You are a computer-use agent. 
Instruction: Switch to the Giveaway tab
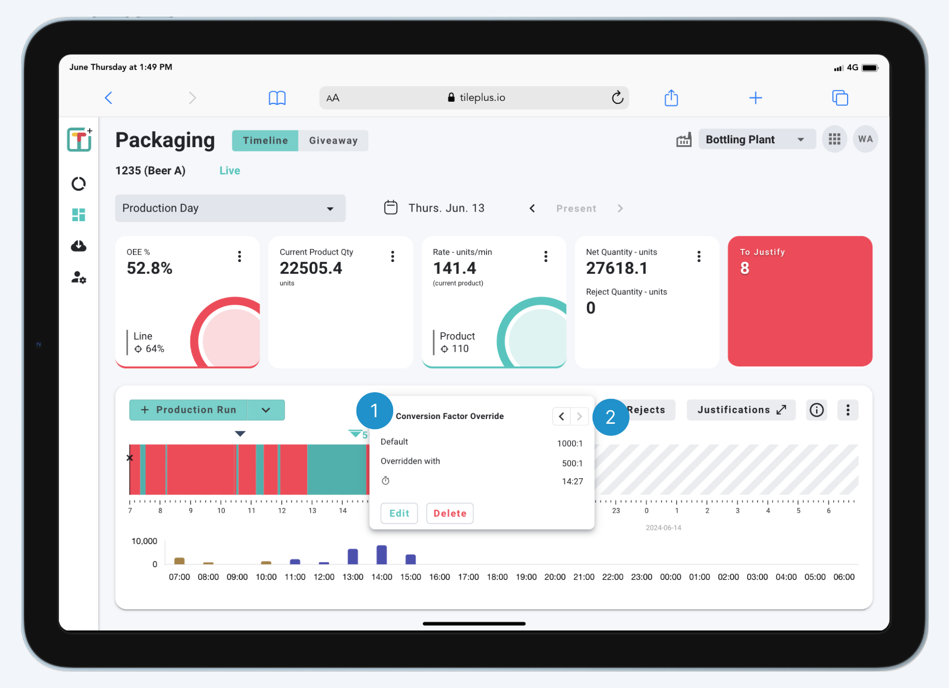[x=333, y=140]
